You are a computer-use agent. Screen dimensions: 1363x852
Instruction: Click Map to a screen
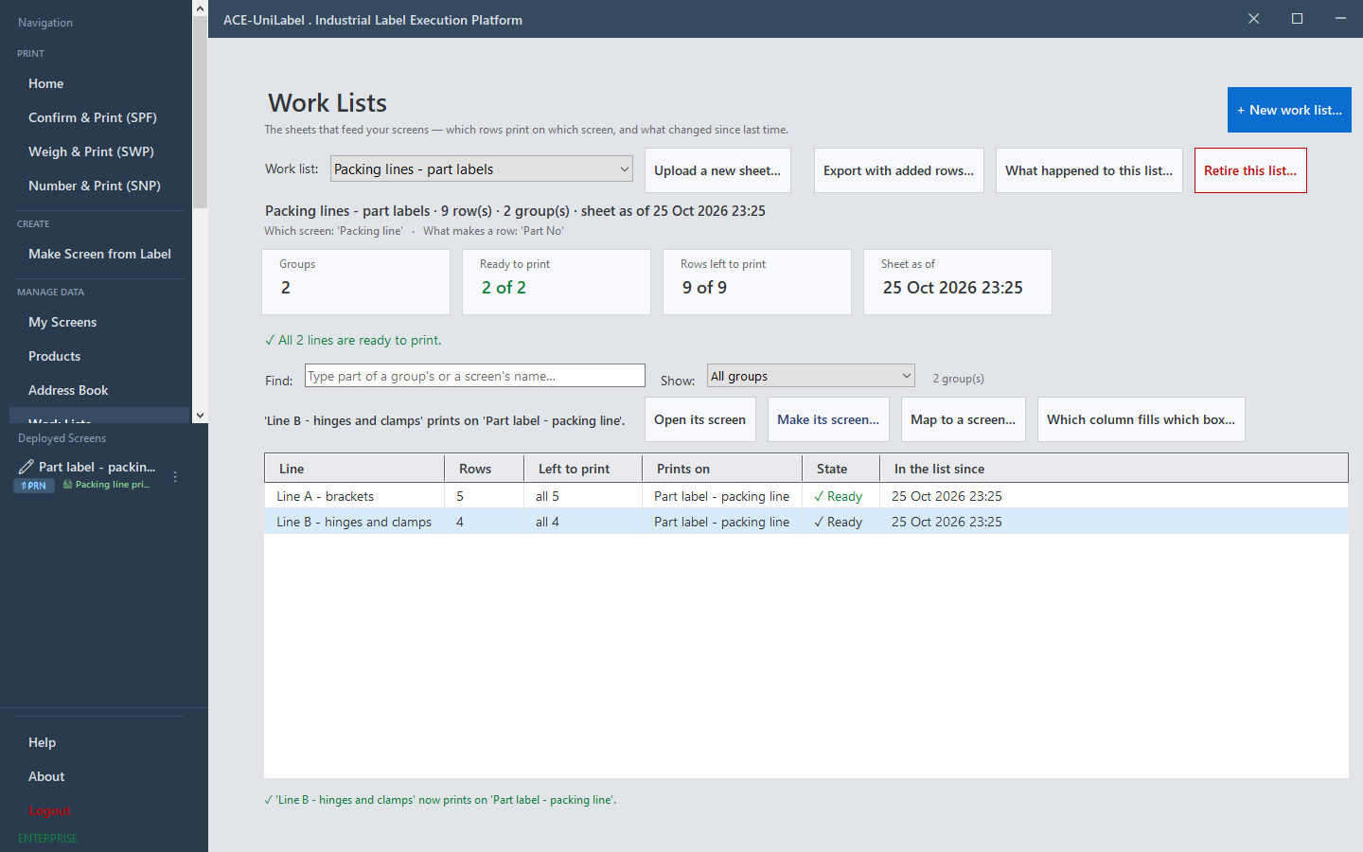[x=963, y=419]
